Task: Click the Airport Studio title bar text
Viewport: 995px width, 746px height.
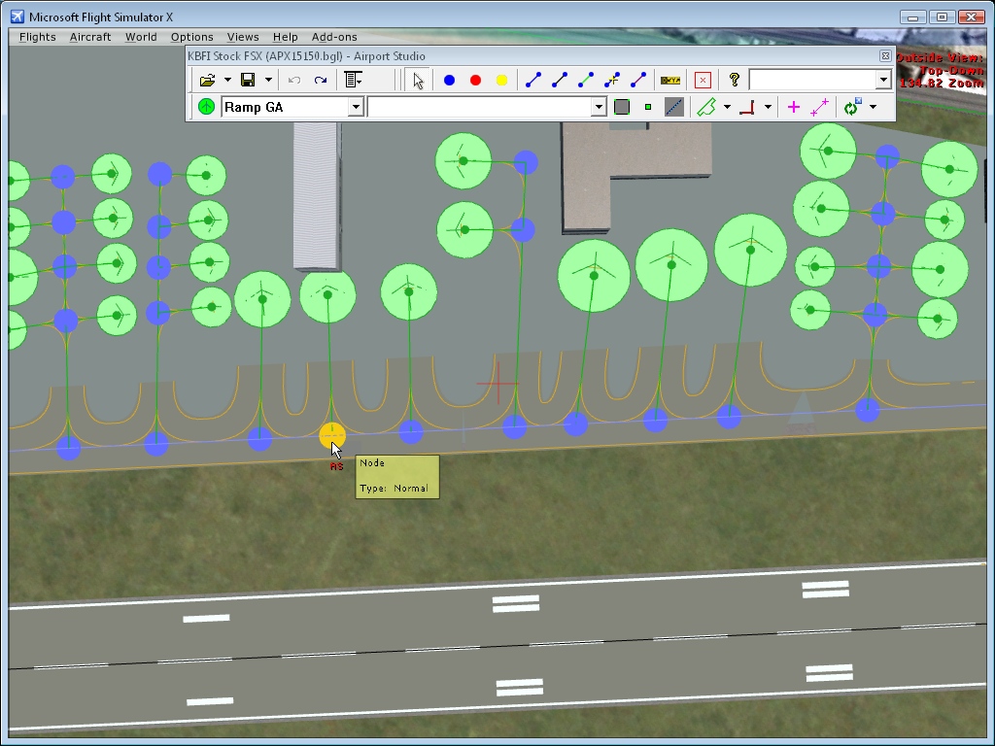Action: [306, 55]
